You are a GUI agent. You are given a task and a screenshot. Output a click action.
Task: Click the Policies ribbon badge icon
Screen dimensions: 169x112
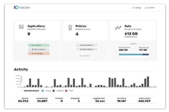tap(70, 28)
